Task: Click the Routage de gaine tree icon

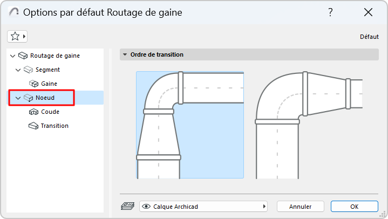Action: pos(23,56)
